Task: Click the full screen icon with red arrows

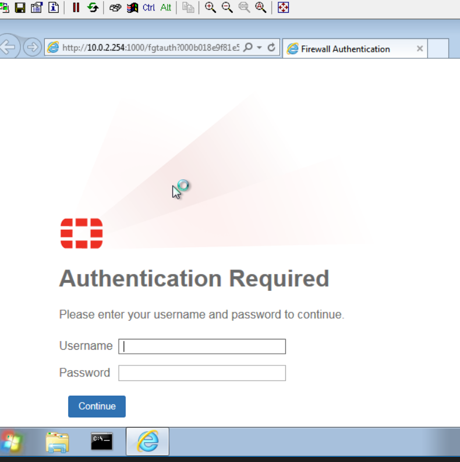Action: pyautogui.click(x=283, y=8)
